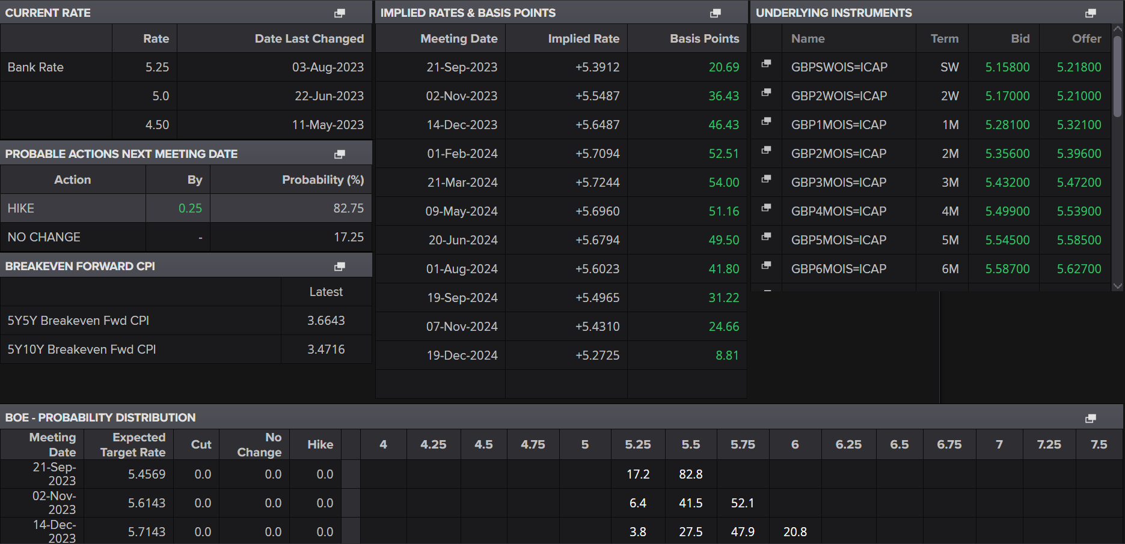Pop out BOE Probability Distribution panel
The width and height of the screenshot is (1125, 544).
[1090, 419]
